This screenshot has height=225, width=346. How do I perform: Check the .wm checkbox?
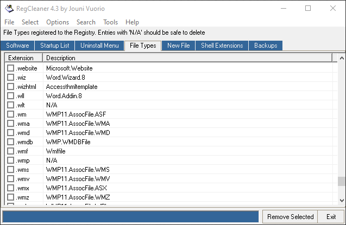(x=11, y=114)
